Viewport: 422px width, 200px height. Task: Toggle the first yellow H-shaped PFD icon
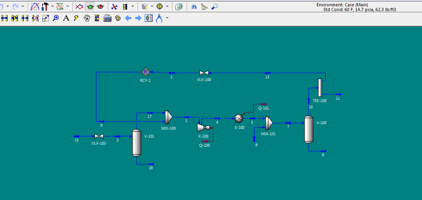[x=4, y=18]
